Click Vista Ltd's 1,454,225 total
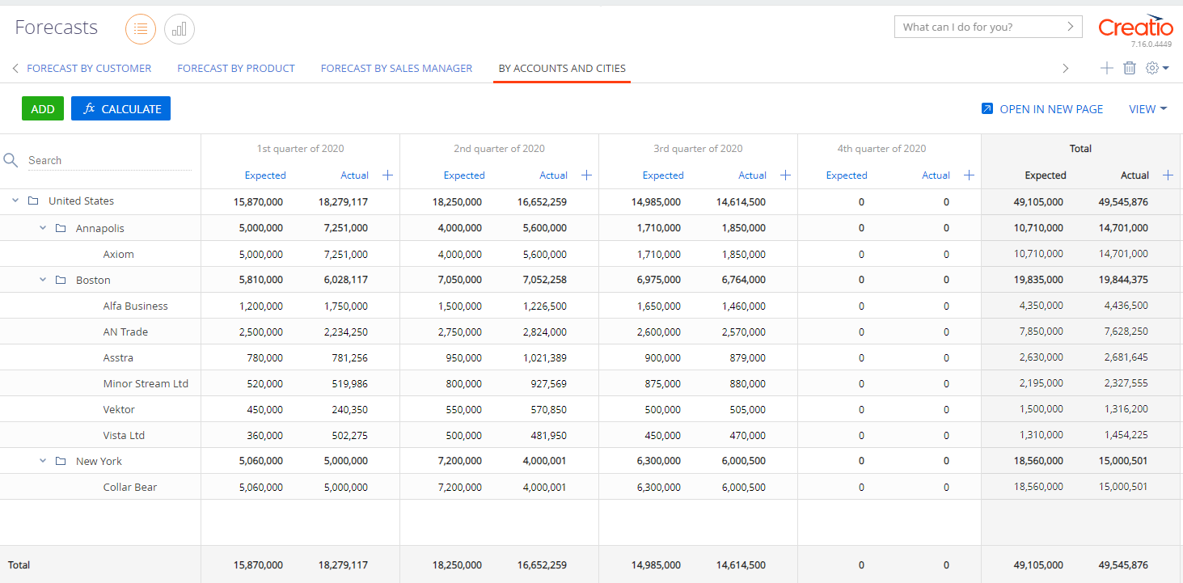 coord(1126,435)
